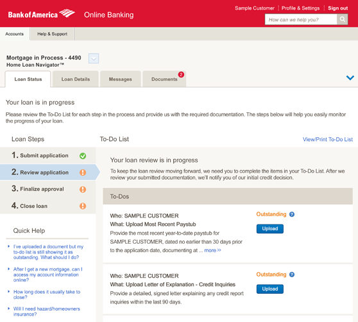Image resolution: width=358 pixels, height=322 pixels.
Task: Click the help icon next to Outstanding for Paystub
Action: coord(292,214)
